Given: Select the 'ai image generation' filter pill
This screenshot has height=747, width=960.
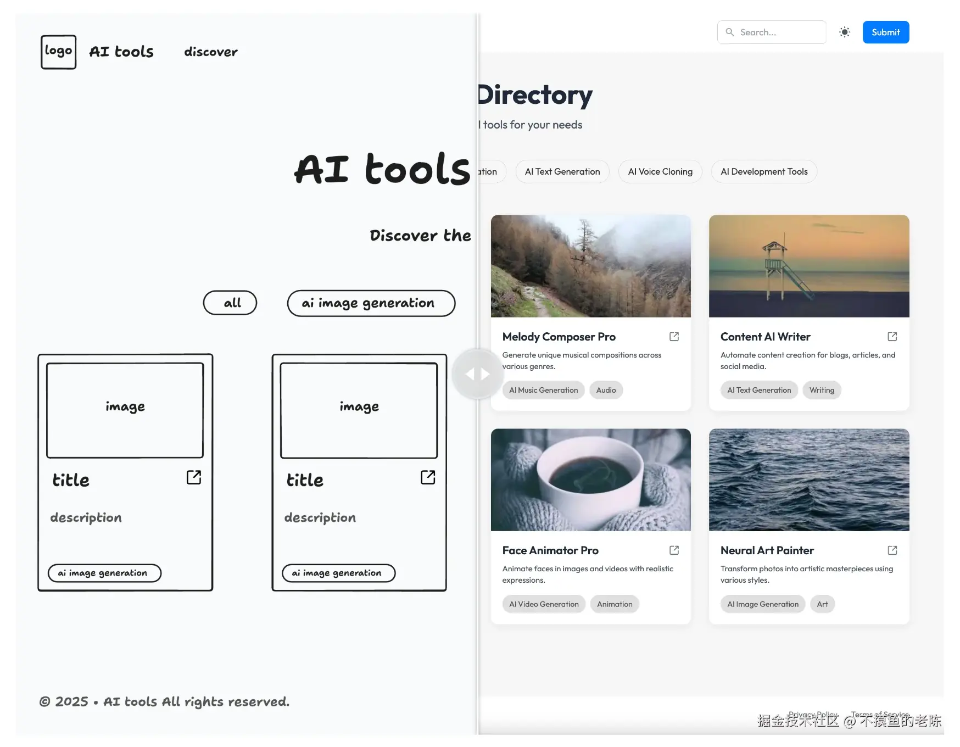Looking at the screenshot, I should coord(371,303).
